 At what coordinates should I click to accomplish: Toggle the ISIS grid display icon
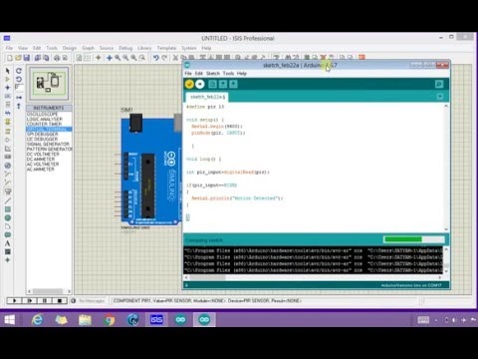coord(88,58)
